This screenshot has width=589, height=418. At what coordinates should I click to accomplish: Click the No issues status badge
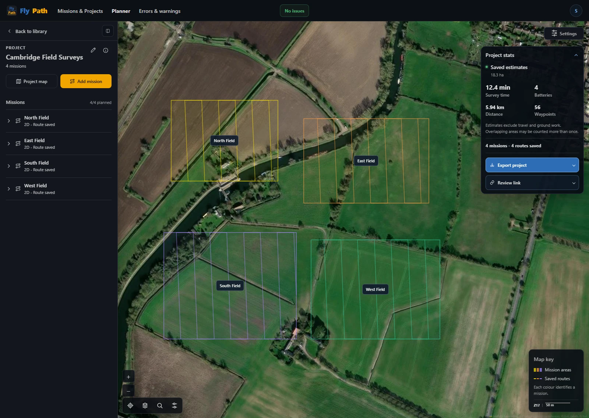(x=294, y=11)
